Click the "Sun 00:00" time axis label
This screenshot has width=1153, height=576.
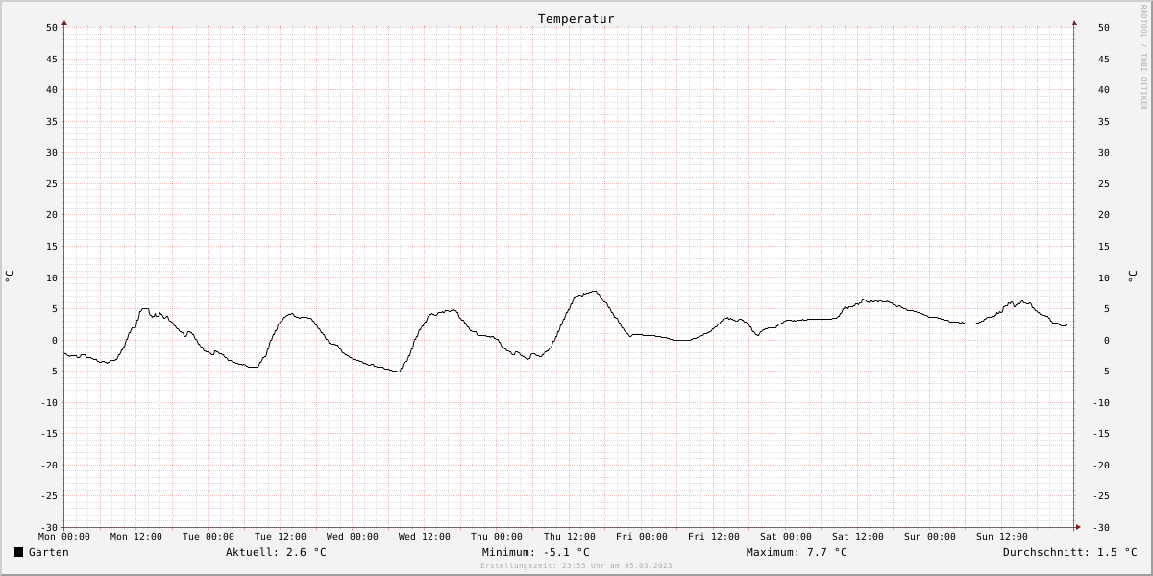pyautogui.click(x=930, y=537)
